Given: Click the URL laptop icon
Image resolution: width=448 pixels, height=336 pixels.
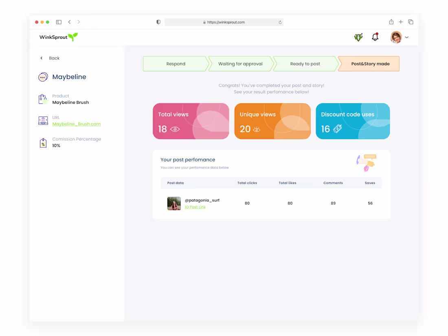Looking at the screenshot, I should tap(43, 121).
